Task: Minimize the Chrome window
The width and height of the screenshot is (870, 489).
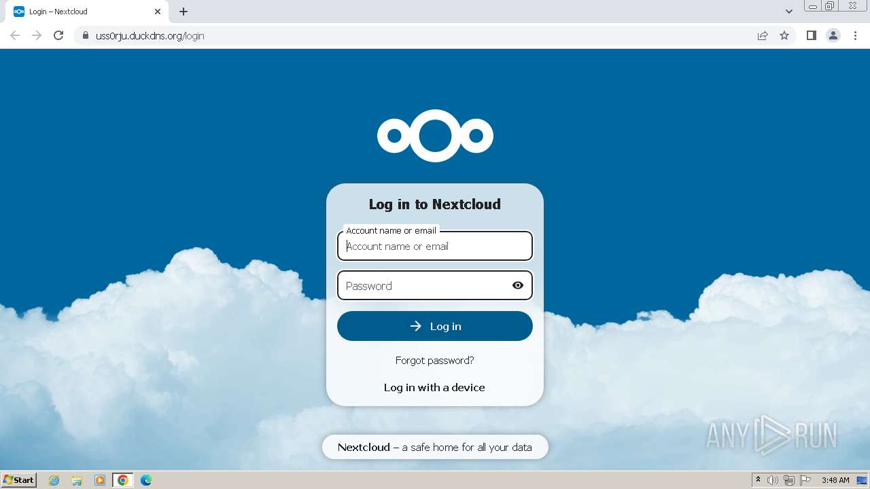Action: click(812, 6)
